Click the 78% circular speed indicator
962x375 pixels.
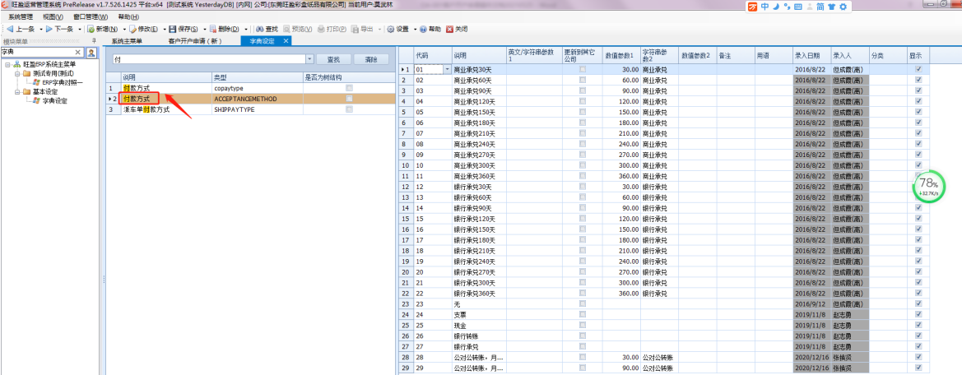[928, 187]
